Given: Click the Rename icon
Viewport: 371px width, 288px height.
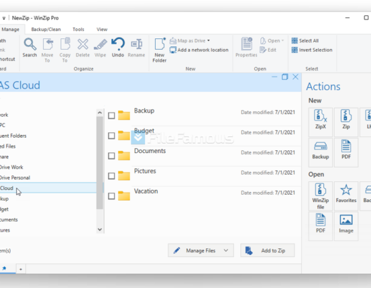Looking at the screenshot, I should point(136,48).
